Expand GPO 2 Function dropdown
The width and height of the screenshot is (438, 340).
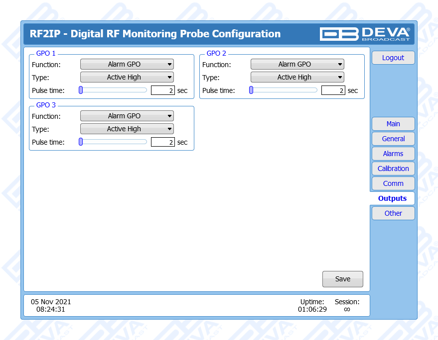pos(297,64)
